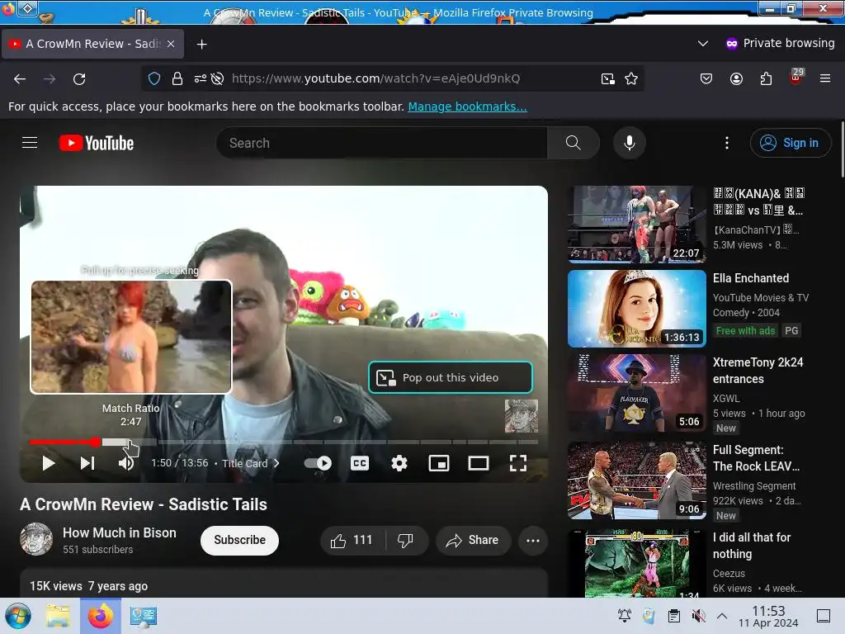Expand the Title Card chapter chevron
This screenshot has width=845, height=634.
click(x=276, y=463)
